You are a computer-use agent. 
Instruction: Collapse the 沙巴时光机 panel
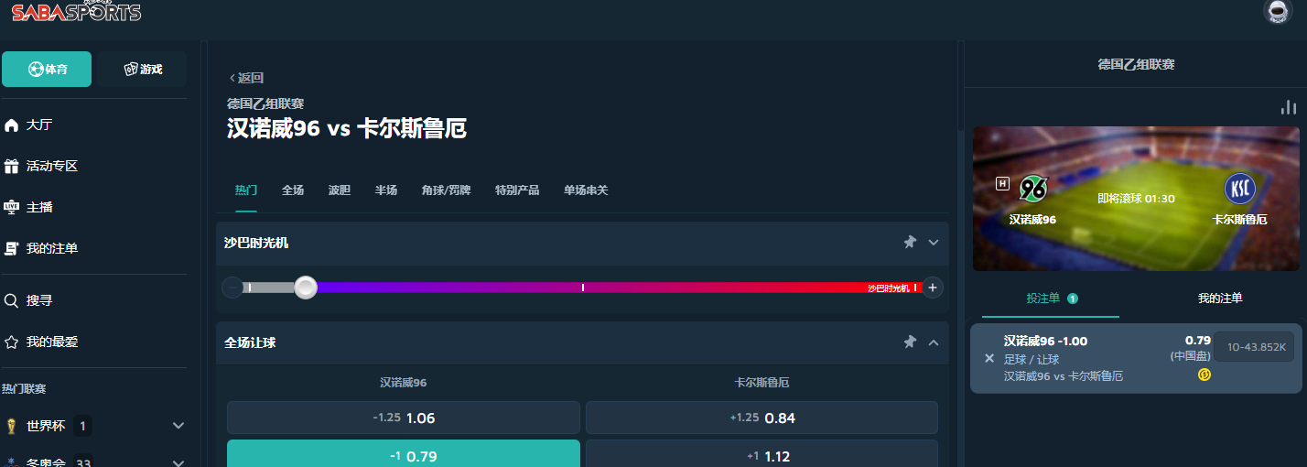coord(934,243)
